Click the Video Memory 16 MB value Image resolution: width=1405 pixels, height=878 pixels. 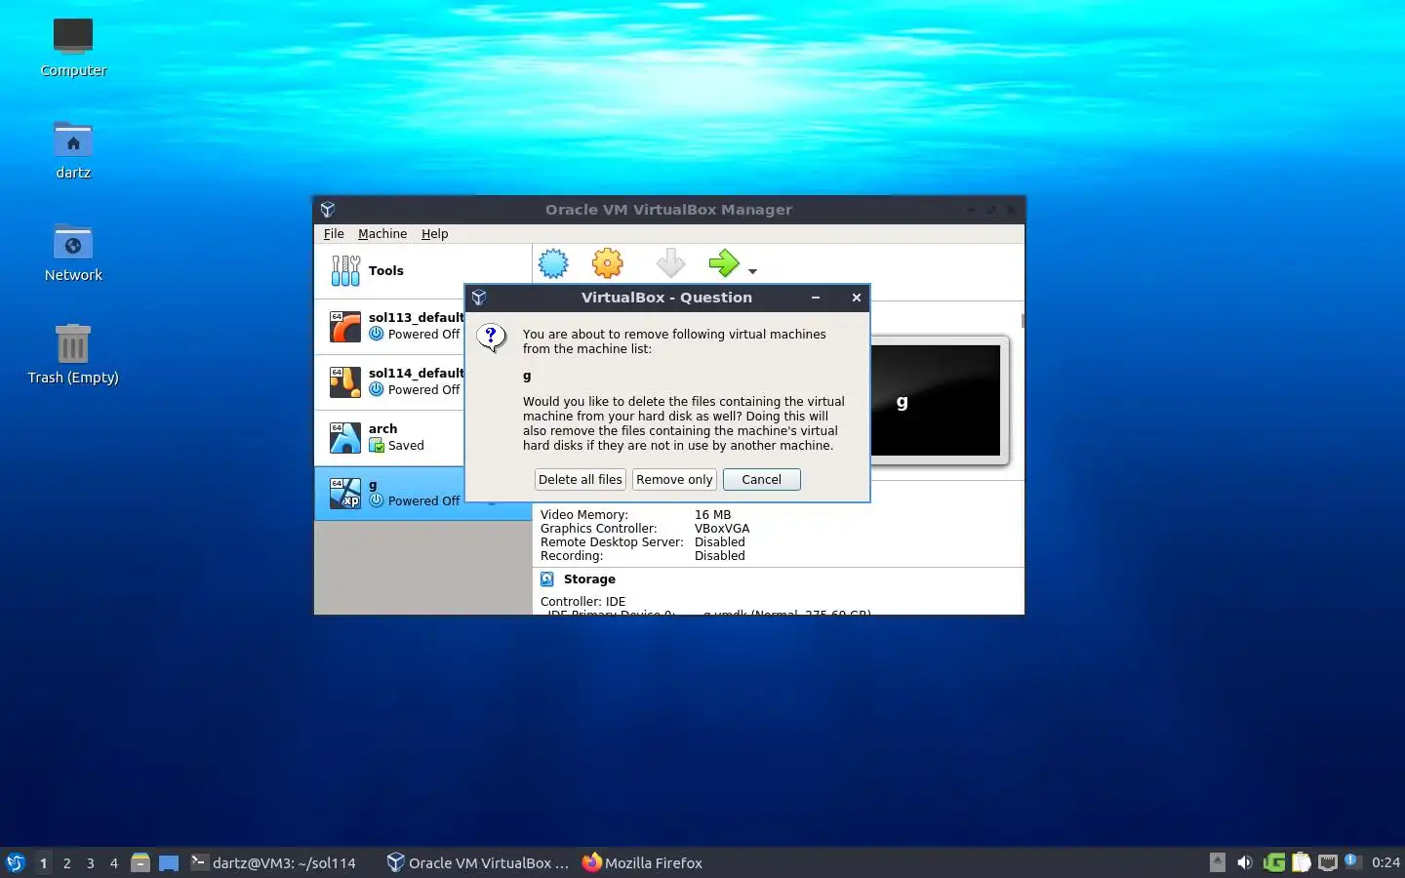[712, 515]
